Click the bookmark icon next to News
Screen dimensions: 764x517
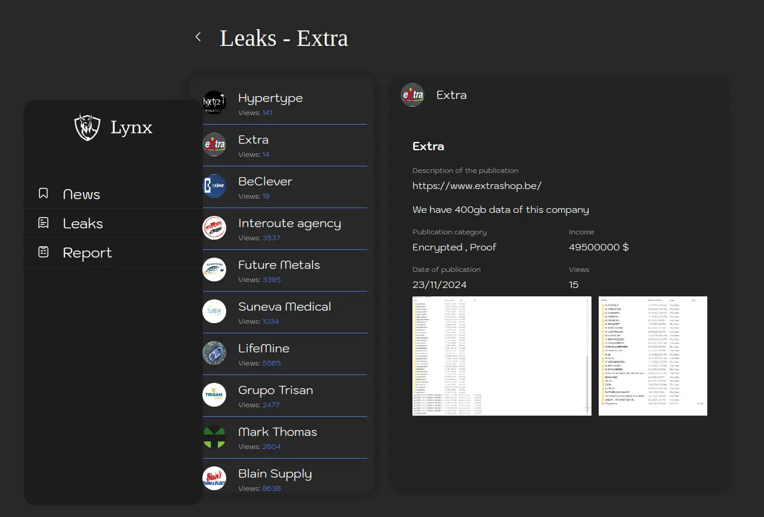pyautogui.click(x=43, y=194)
